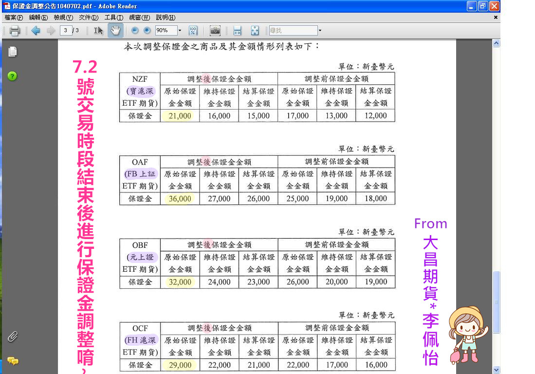This screenshot has width=535, height=374.
Task: Click the Adobe Reader title bar icon
Action: (x=7, y=6)
